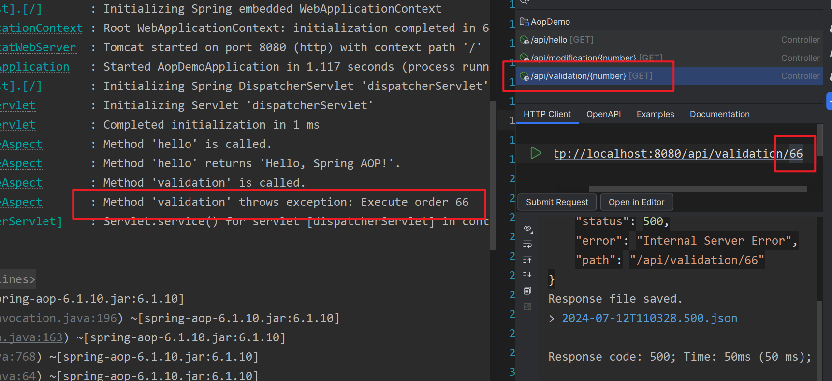Run the request with green play icon
832x381 pixels.
point(536,153)
